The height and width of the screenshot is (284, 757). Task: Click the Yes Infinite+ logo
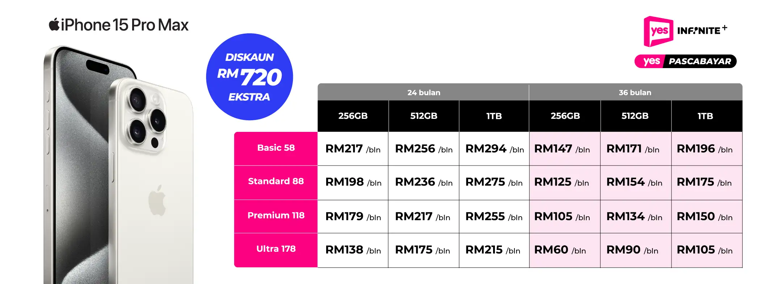click(x=686, y=32)
